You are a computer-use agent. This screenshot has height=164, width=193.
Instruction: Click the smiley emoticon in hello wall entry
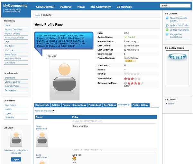tap(74, 158)
